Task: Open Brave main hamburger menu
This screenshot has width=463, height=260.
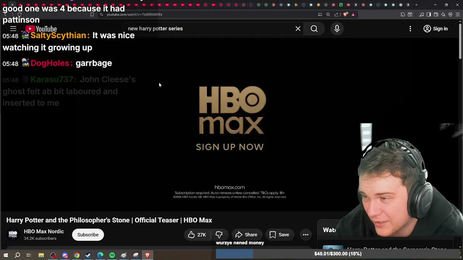Action: click(x=458, y=14)
